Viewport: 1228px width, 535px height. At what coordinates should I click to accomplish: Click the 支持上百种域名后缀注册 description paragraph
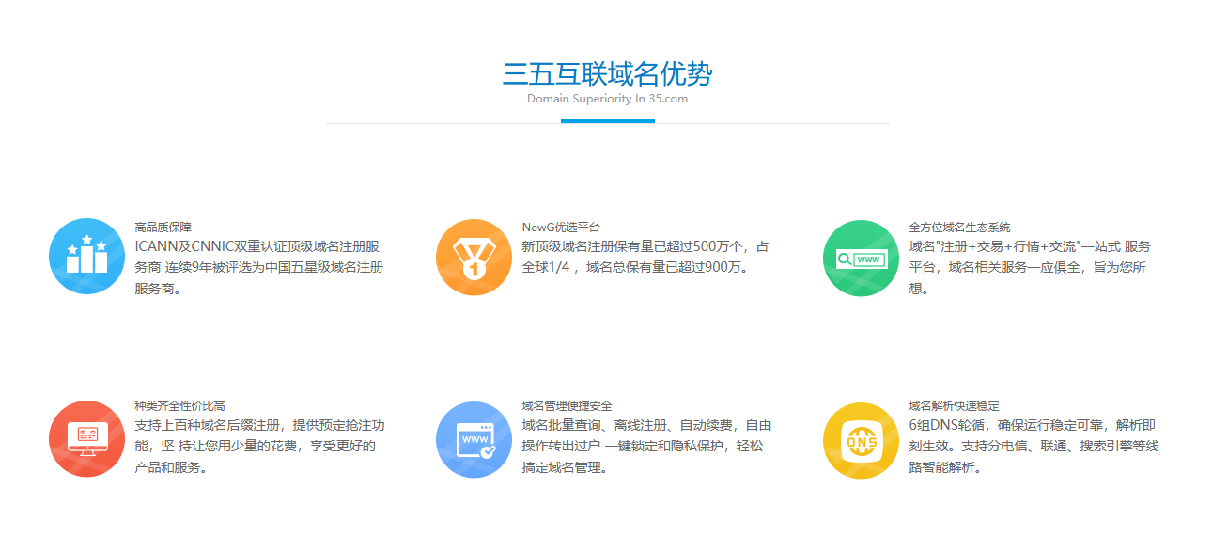pyautogui.click(x=259, y=446)
